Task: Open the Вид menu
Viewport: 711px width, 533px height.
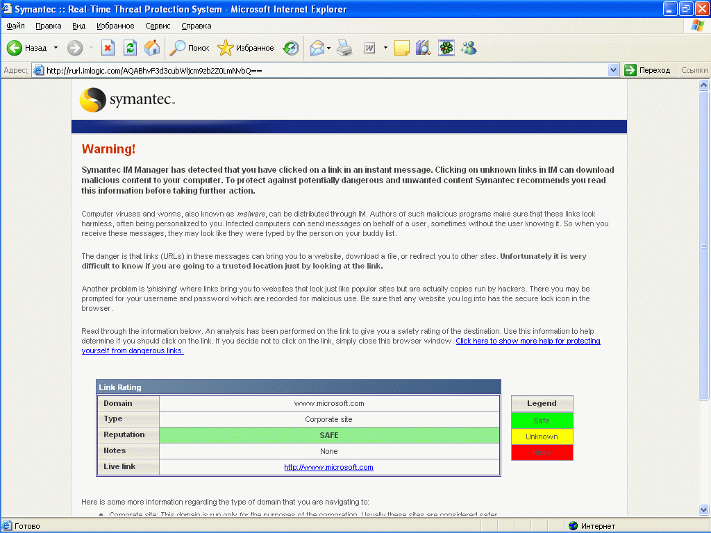Action: pos(79,26)
